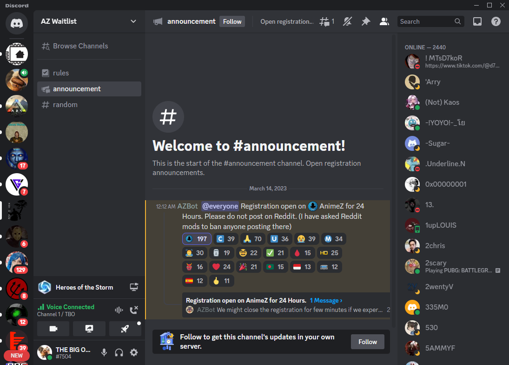The height and width of the screenshot is (365, 509).
Task: Click Voice Connected status text
Action: click(71, 307)
